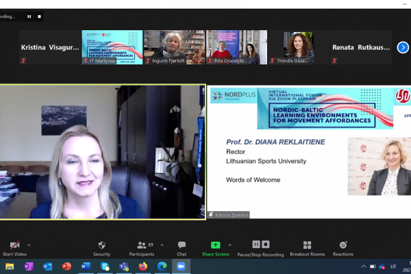The height and width of the screenshot is (274, 411).
Task: Show hidden system tray icons
Action: pos(364,266)
